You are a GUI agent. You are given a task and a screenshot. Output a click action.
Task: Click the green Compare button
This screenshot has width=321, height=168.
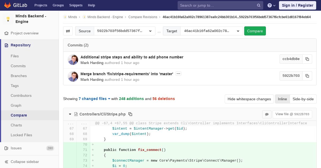point(255,31)
